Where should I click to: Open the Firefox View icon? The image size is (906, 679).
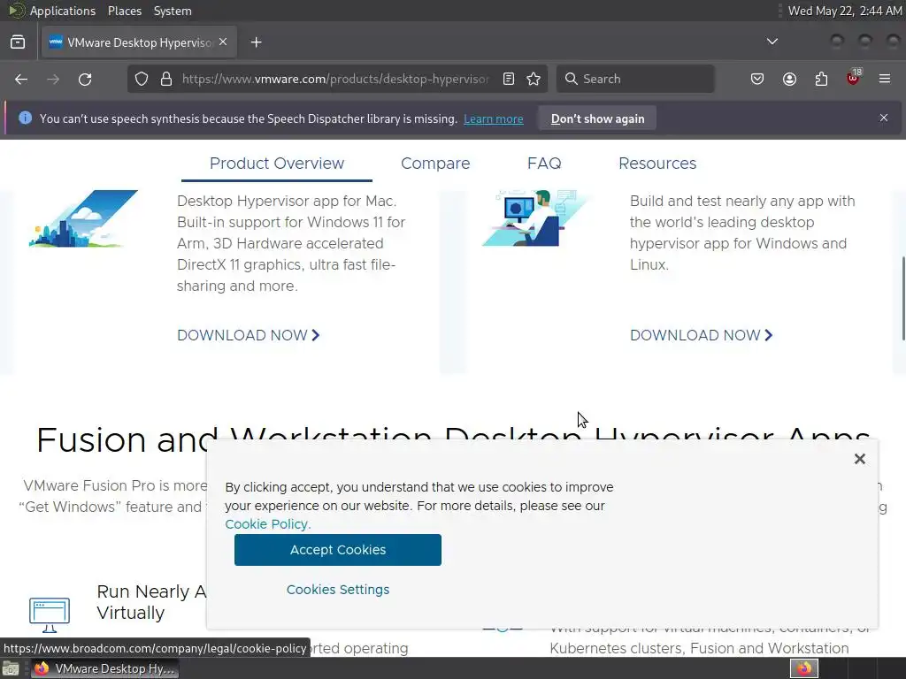pyautogui.click(x=18, y=42)
